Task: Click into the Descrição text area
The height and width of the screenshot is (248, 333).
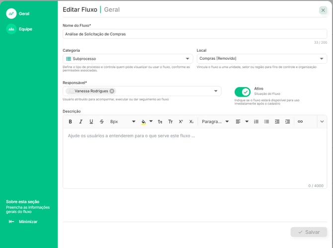Action: [x=195, y=158]
